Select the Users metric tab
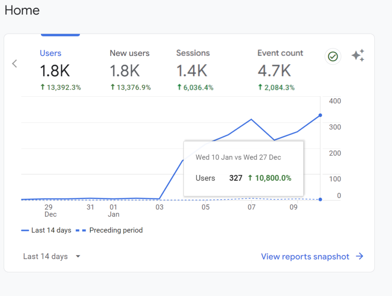392x296 pixels. (51, 53)
